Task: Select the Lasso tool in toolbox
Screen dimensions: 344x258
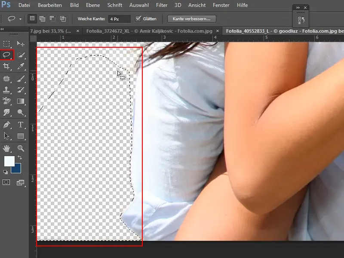Action: click(x=6, y=55)
